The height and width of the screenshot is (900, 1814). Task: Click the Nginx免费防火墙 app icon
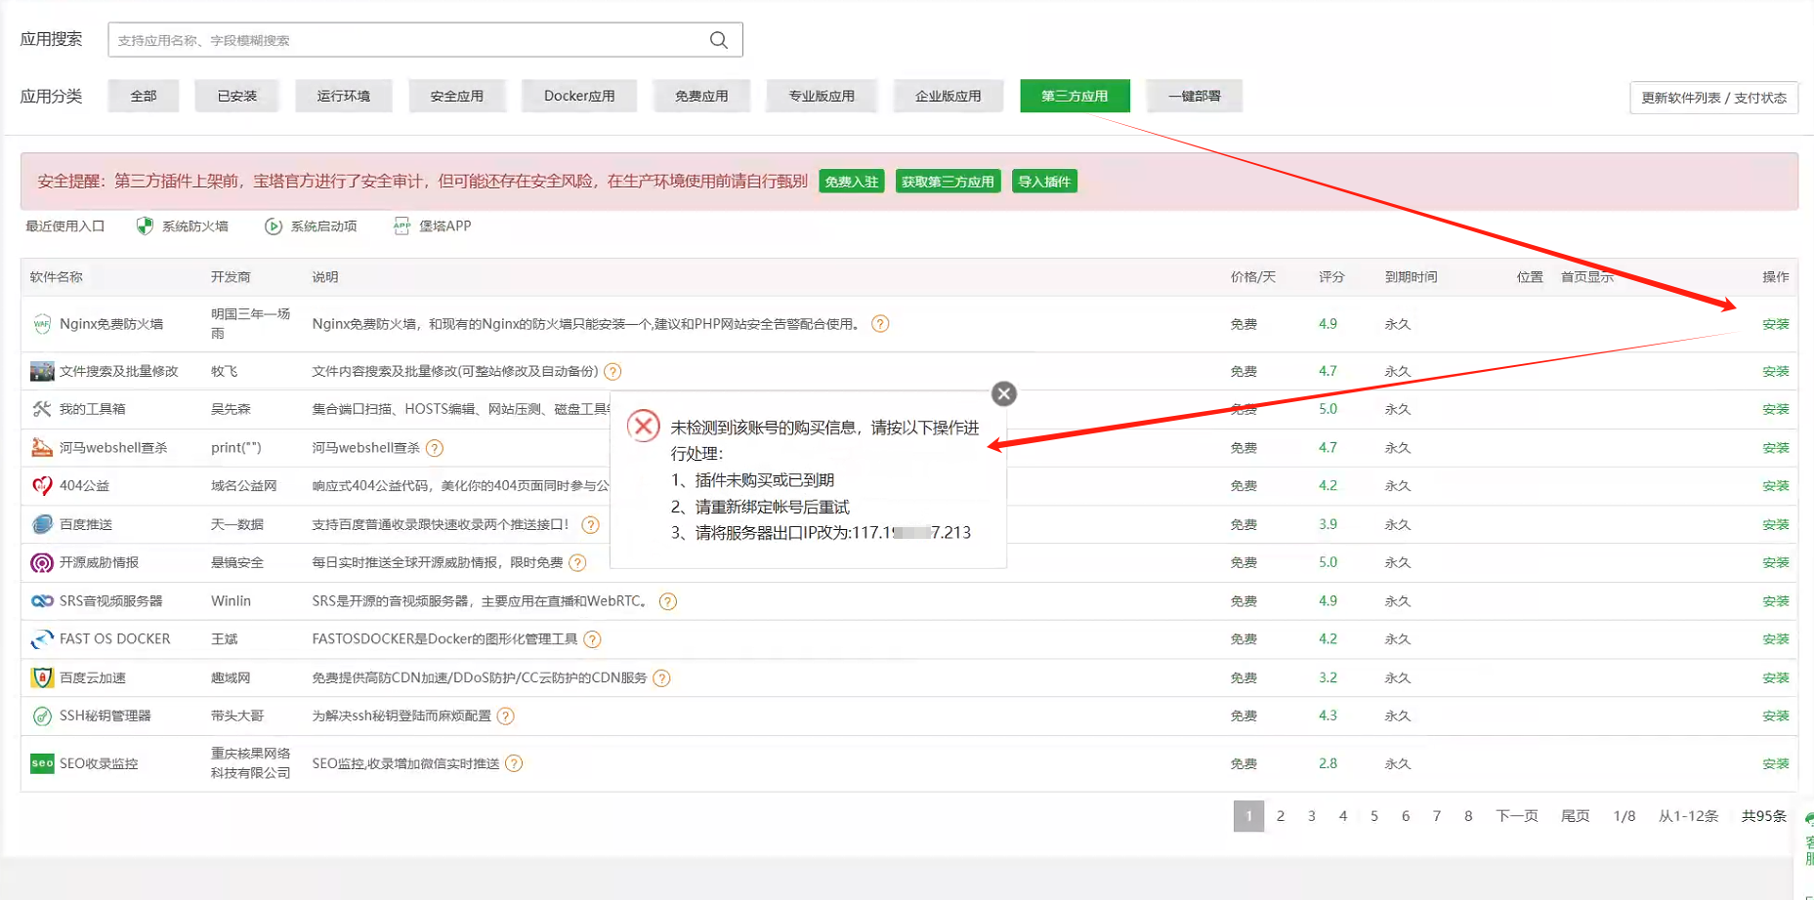[x=42, y=324]
